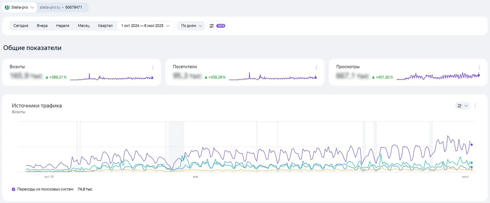490x203 pixels.
Task: Expand the Stella-pro counter dropdown
Action: [32, 8]
